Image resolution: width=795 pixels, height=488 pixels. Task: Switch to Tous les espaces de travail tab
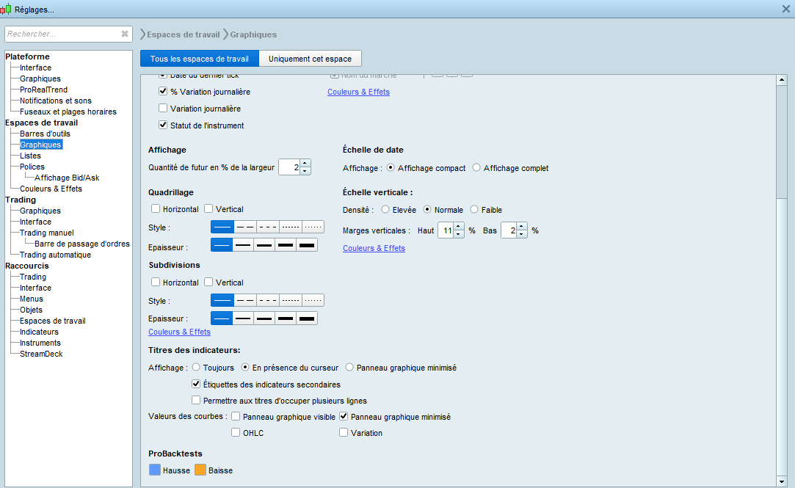[x=199, y=59]
